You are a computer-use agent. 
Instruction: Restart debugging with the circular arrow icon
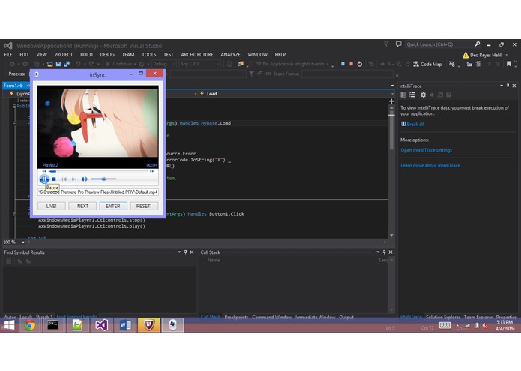tap(360, 64)
